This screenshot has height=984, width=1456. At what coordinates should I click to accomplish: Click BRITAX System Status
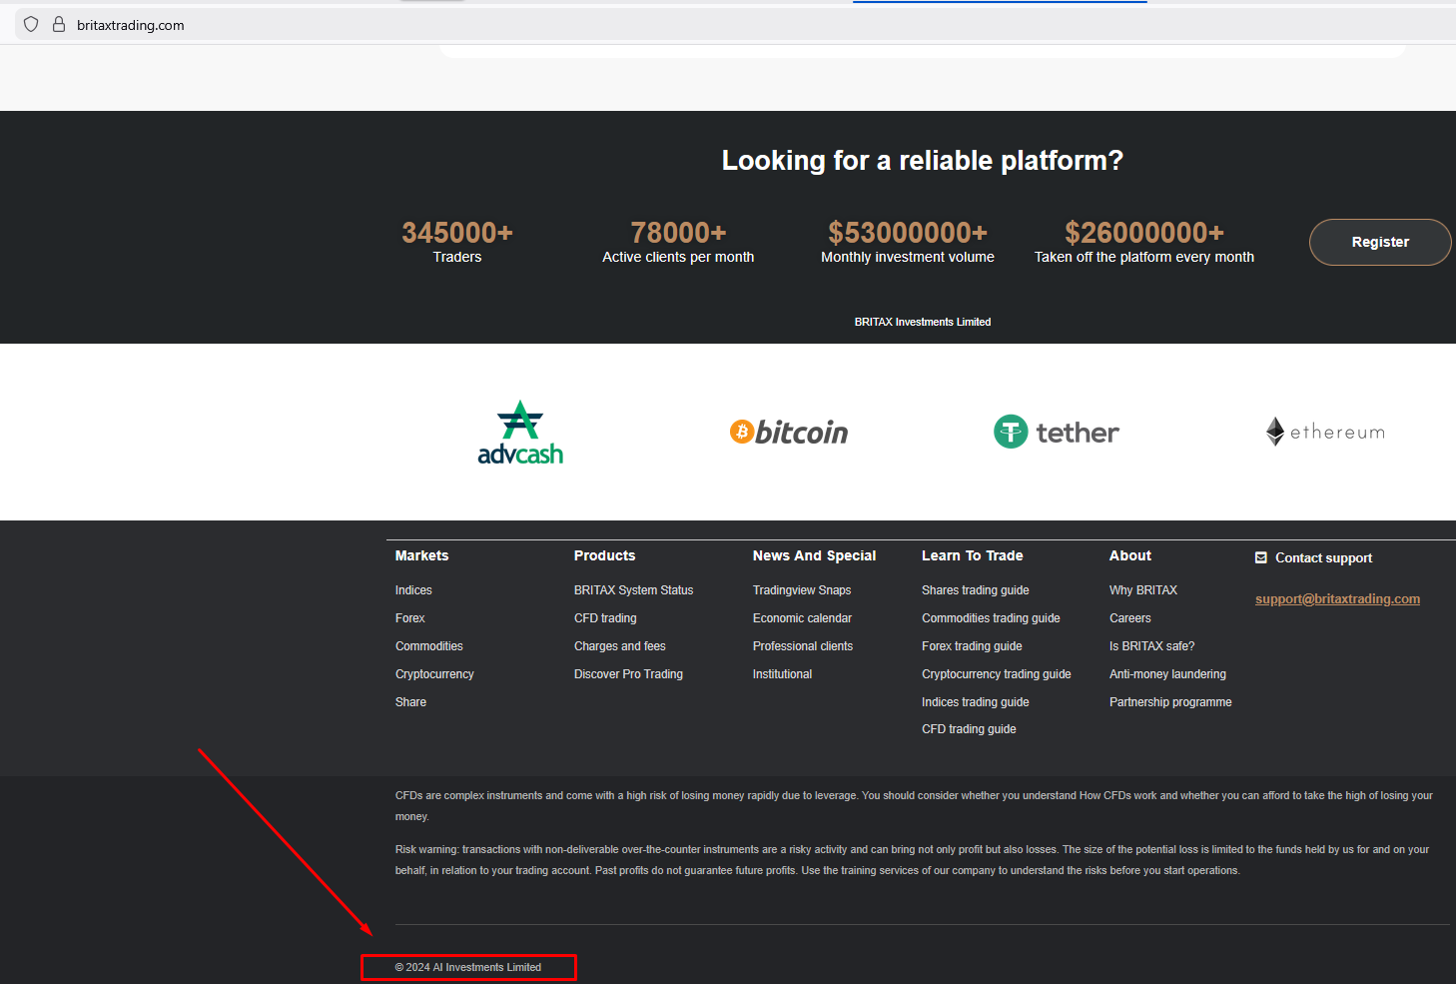pos(633,589)
